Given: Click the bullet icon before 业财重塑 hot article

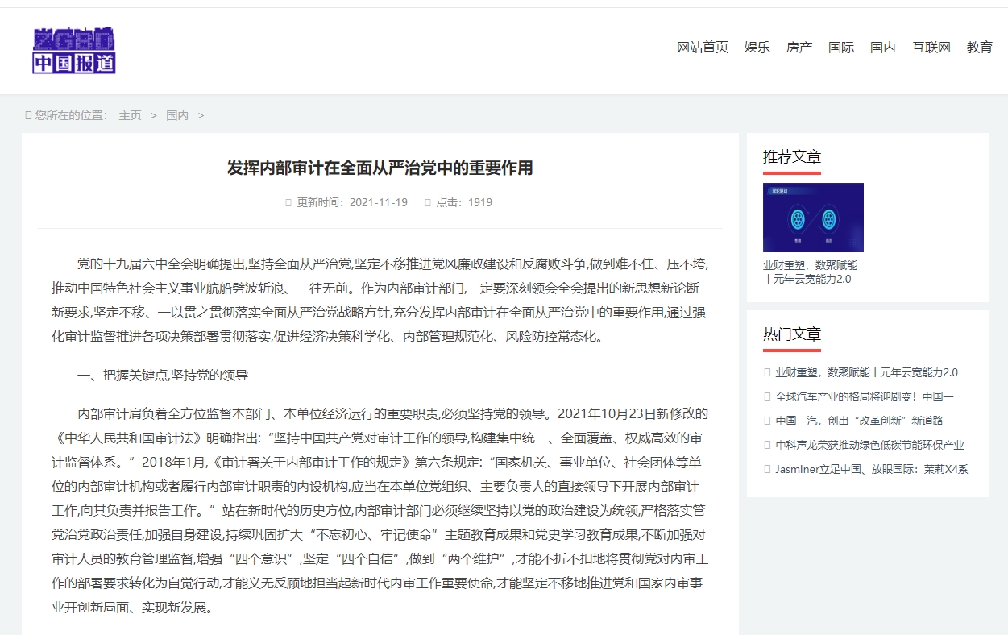Looking at the screenshot, I should tap(767, 372).
